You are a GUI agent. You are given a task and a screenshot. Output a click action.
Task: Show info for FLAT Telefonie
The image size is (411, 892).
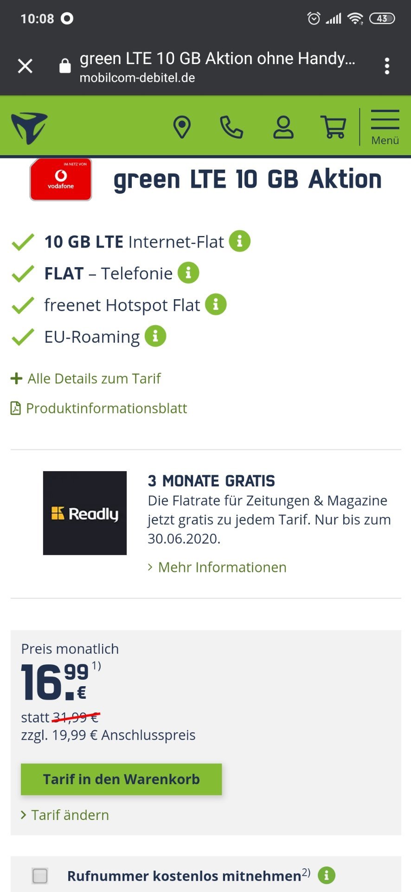(188, 273)
